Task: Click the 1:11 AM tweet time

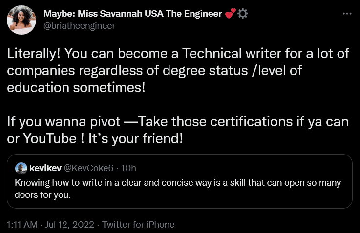Action: [24, 225]
